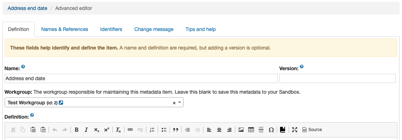Apply italic formatting in the editor
Image resolution: width=402 pixels, height=140 pixels.
point(87,130)
